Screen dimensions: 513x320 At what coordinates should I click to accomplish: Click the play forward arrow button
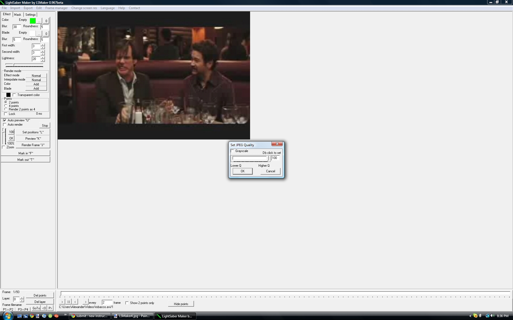pos(62,302)
